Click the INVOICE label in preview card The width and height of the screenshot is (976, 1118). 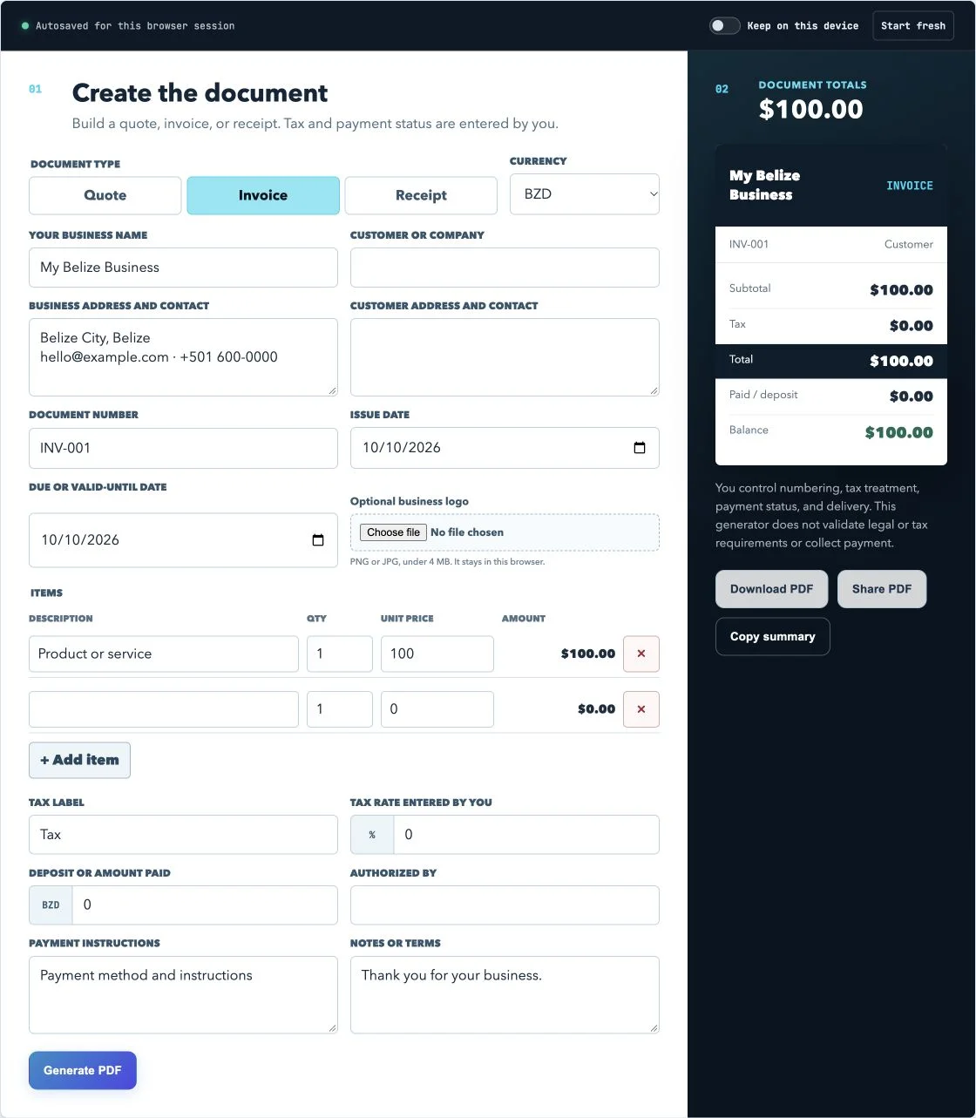click(x=910, y=186)
